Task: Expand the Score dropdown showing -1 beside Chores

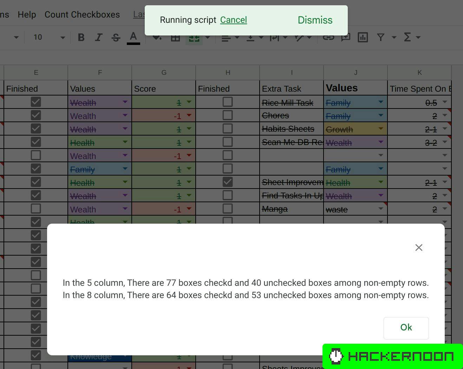Action: pos(189,116)
